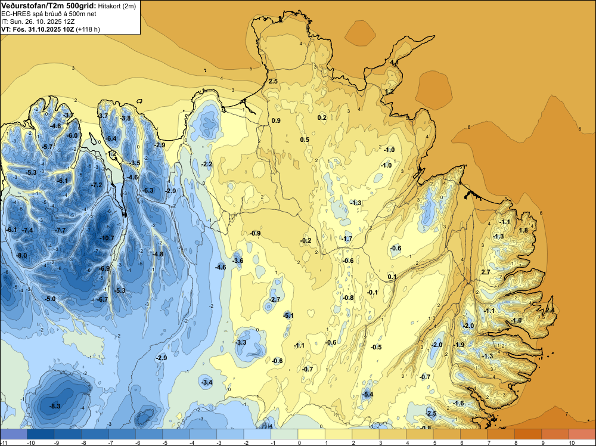Click the '-0.2' temperature value
The image size is (596, 446).
click(x=306, y=240)
